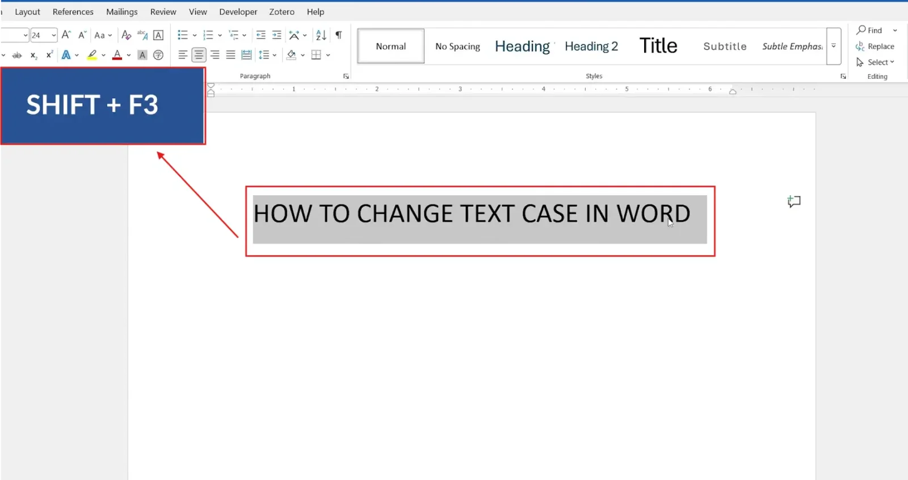908x480 pixels.
Task: Toggle Show/Hide paragraph marks
Action: [338, 35]
